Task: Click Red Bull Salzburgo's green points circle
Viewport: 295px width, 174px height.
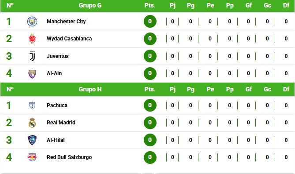Action: 150,157
